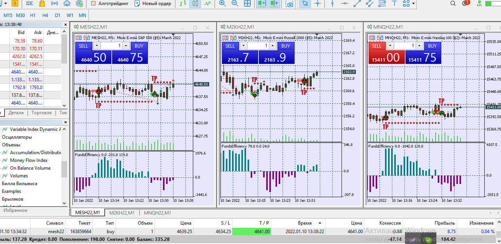
Task: Click the red SELL on MNQH22 chart
Action: click(377, 46)
